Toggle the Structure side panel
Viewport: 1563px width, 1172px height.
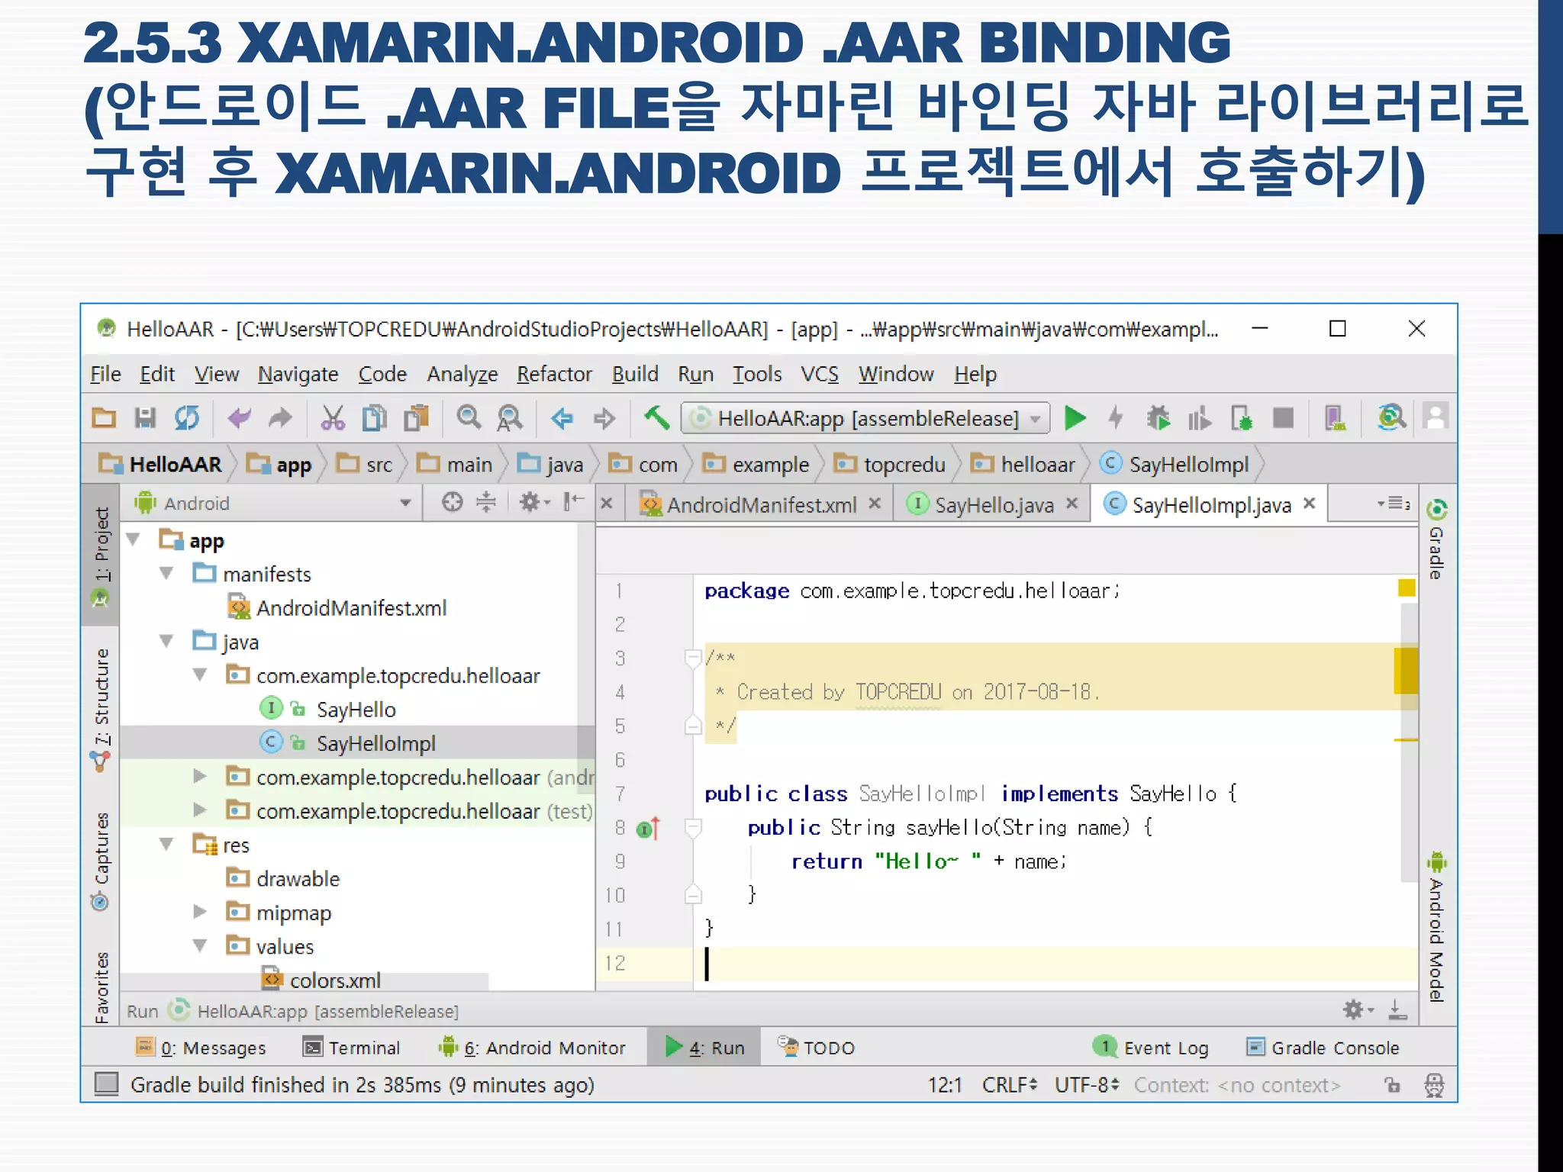pos(101,709)
